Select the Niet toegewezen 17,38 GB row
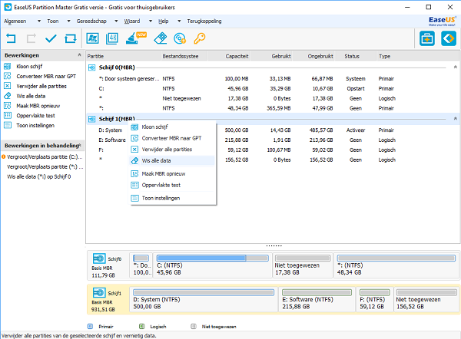Image resolution: width=461 pixels, height=339 pixels. point(273,99)
